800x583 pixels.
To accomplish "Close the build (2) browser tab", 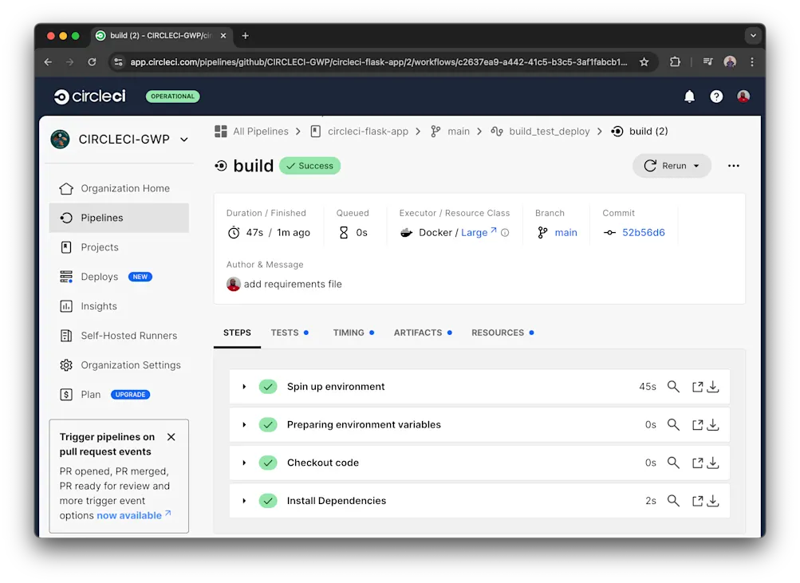I will 223,36.
